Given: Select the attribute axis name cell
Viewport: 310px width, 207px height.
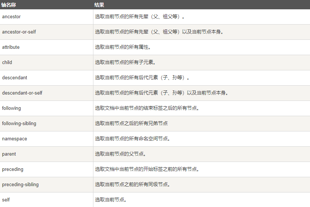Looking at the screenshot, I should (11, 47).
